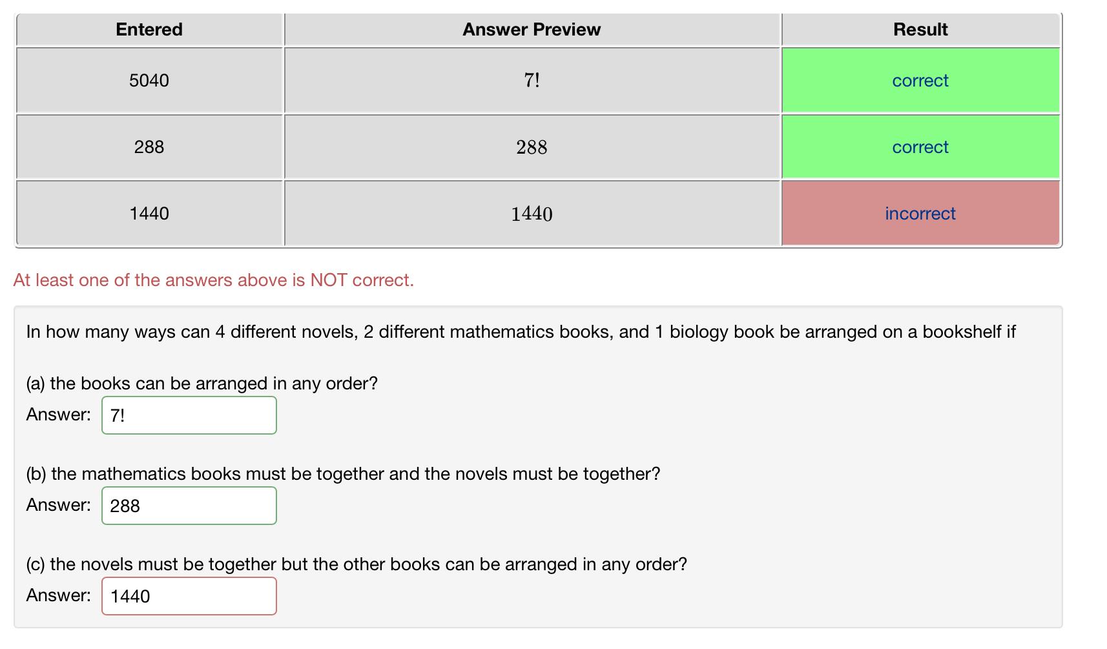Click the entered value 1440 cell
This screenshot has height=649, width=1107.
(149, 213)
